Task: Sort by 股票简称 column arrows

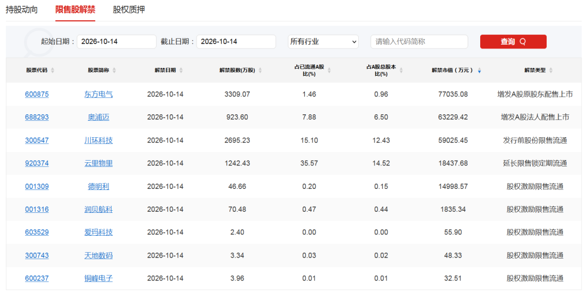Action: click(x=114, y=70)
